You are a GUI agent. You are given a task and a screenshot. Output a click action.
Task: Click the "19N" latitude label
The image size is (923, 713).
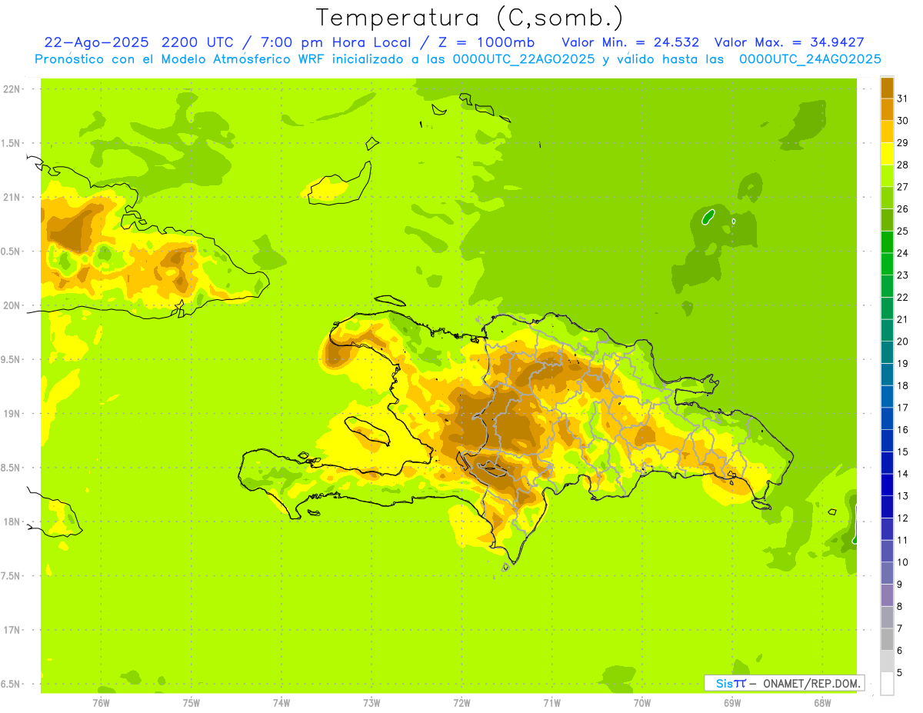point(12,414)
